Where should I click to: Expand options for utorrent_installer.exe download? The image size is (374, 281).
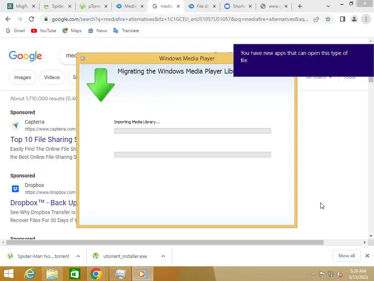click(x=163, y=256)
